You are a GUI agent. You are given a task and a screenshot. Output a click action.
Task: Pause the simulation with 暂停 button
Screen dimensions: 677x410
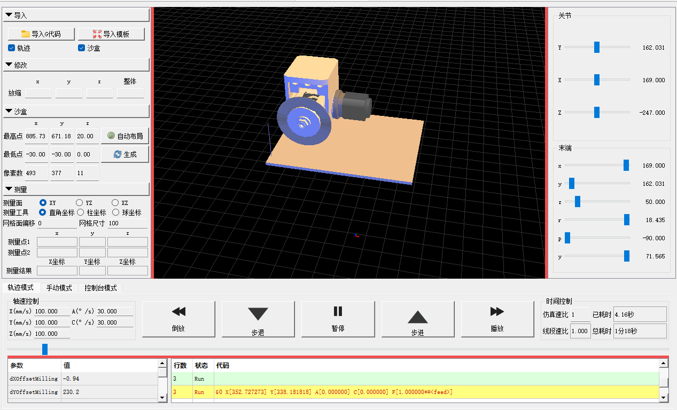tap(338, 319)
